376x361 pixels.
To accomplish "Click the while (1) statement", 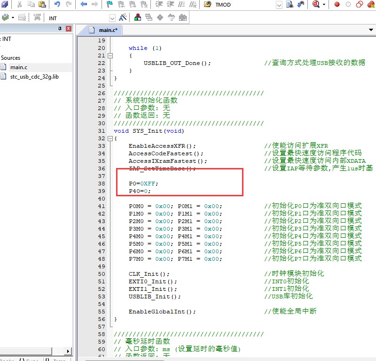I will point(145,48).
